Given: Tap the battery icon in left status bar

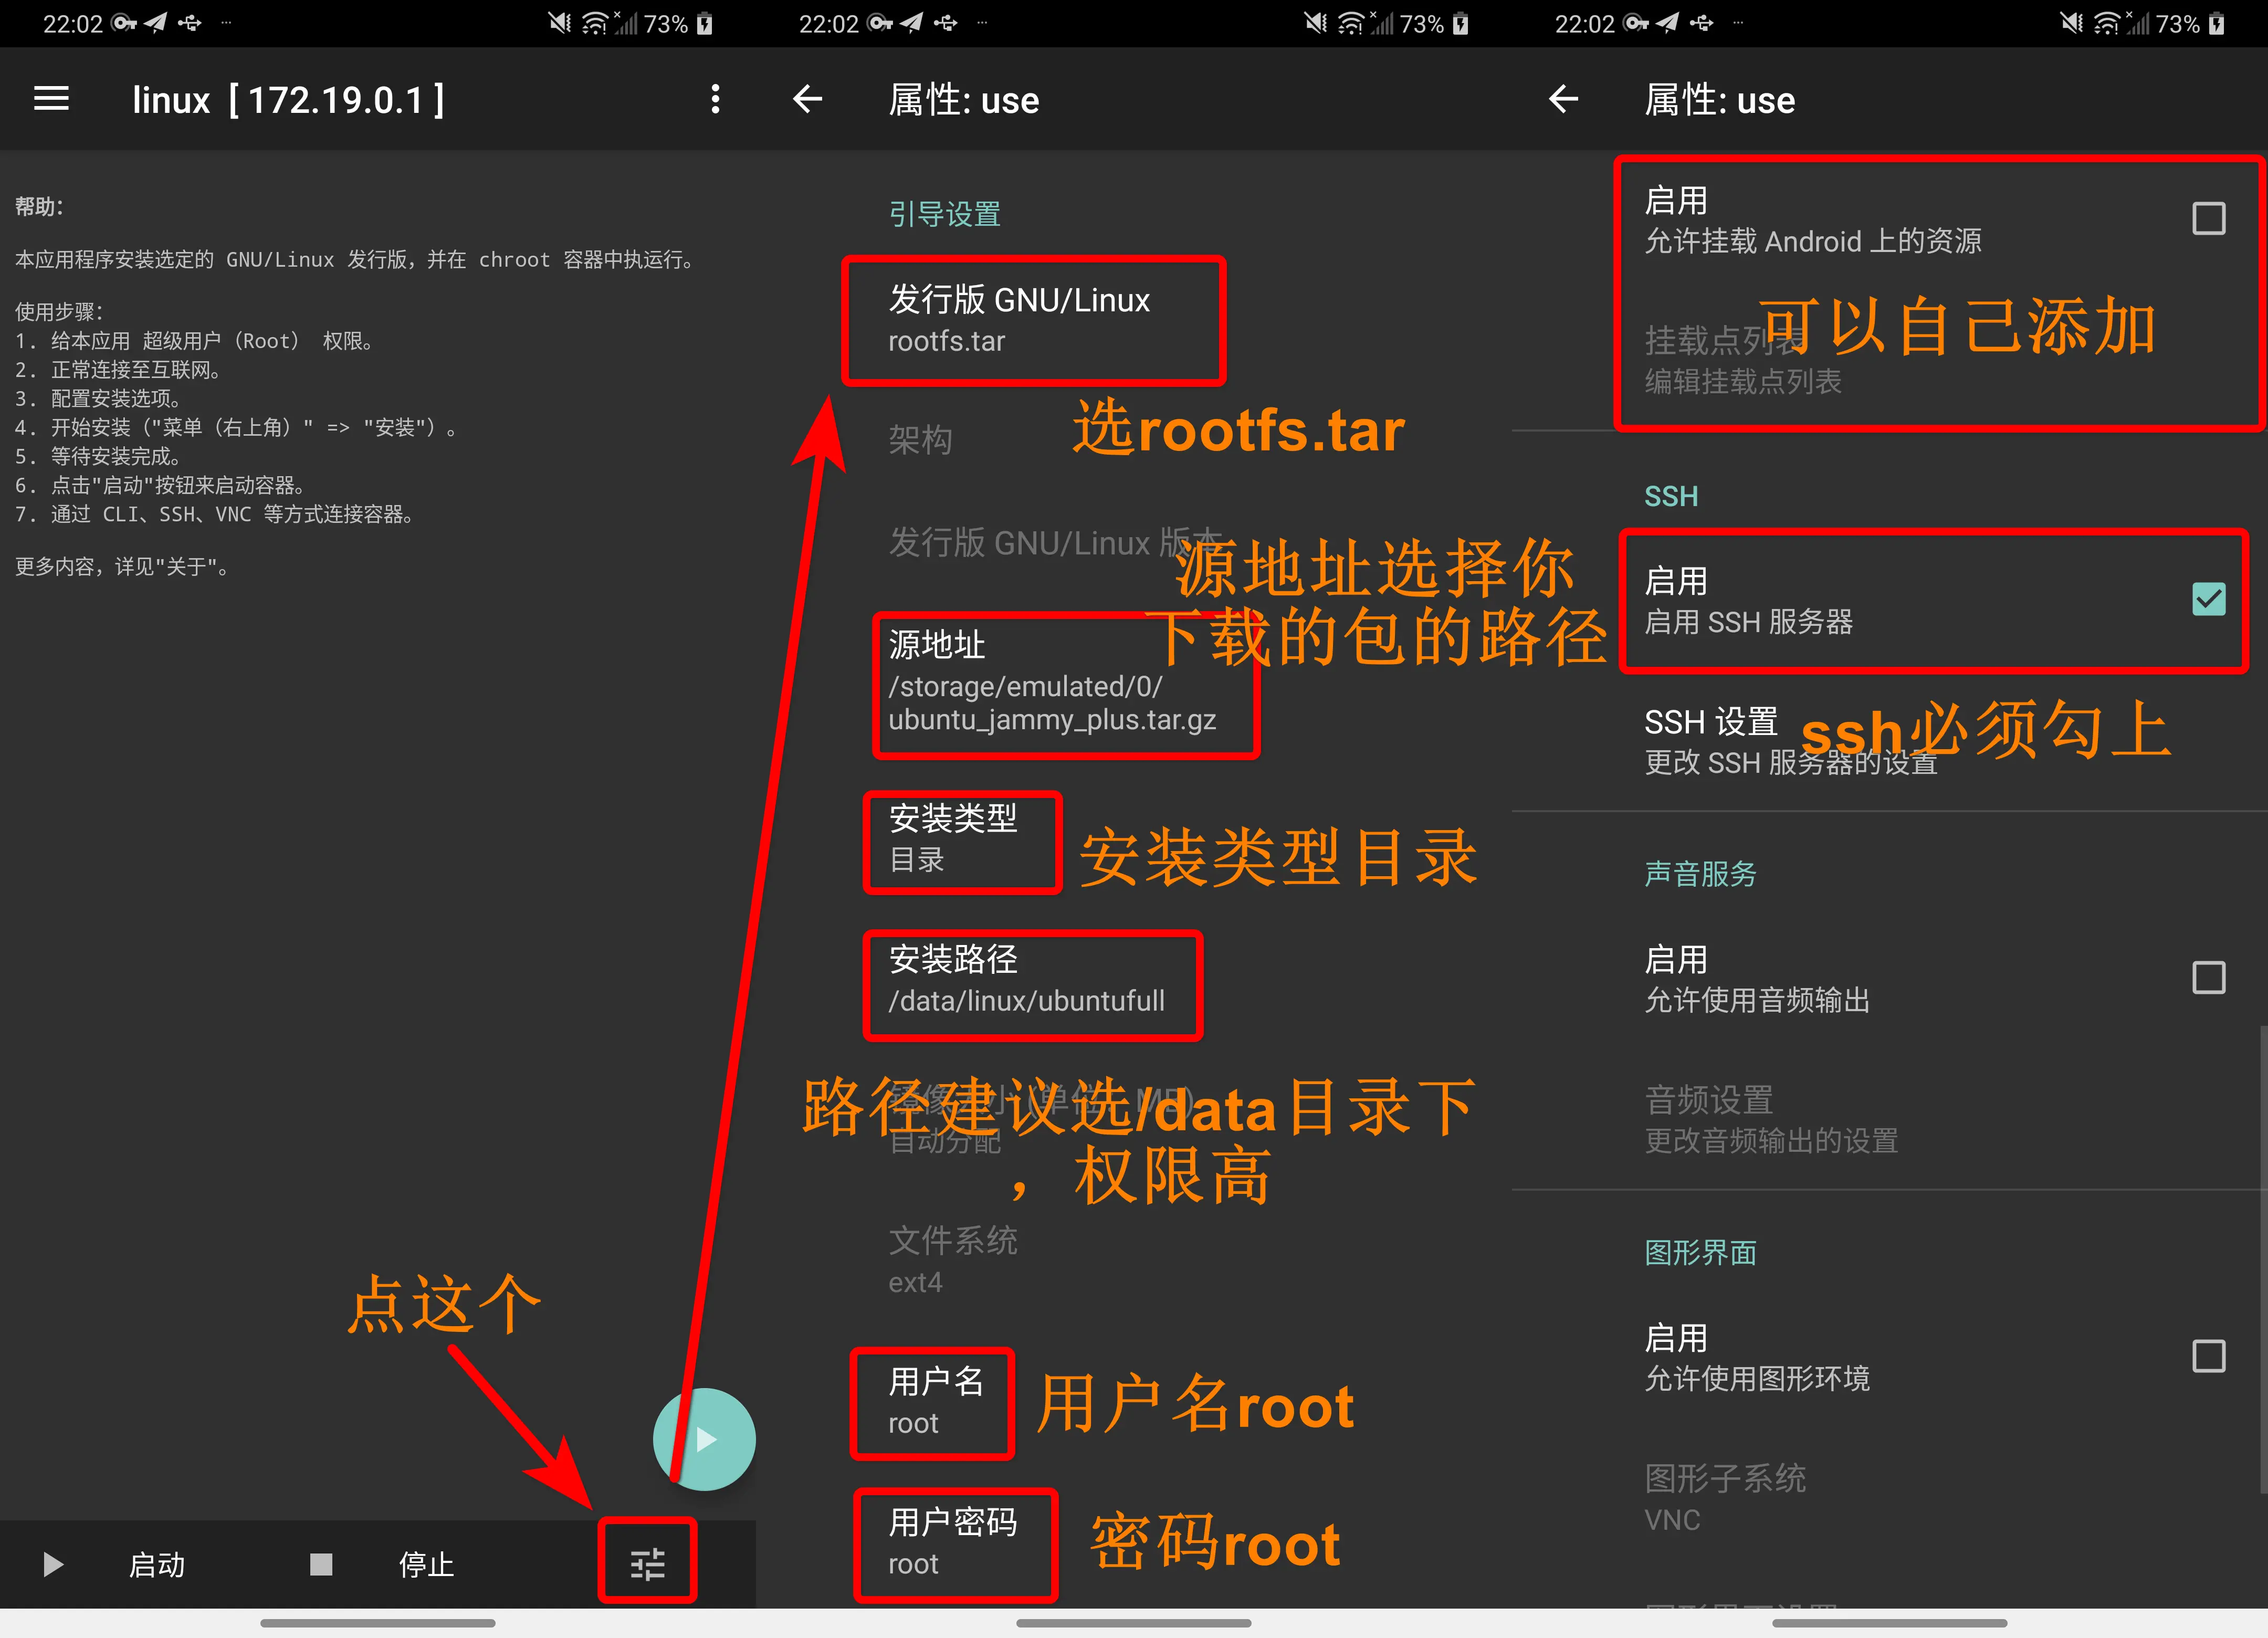Looking at the screenshot, I should pyautogui.click(x=705, y=24).
